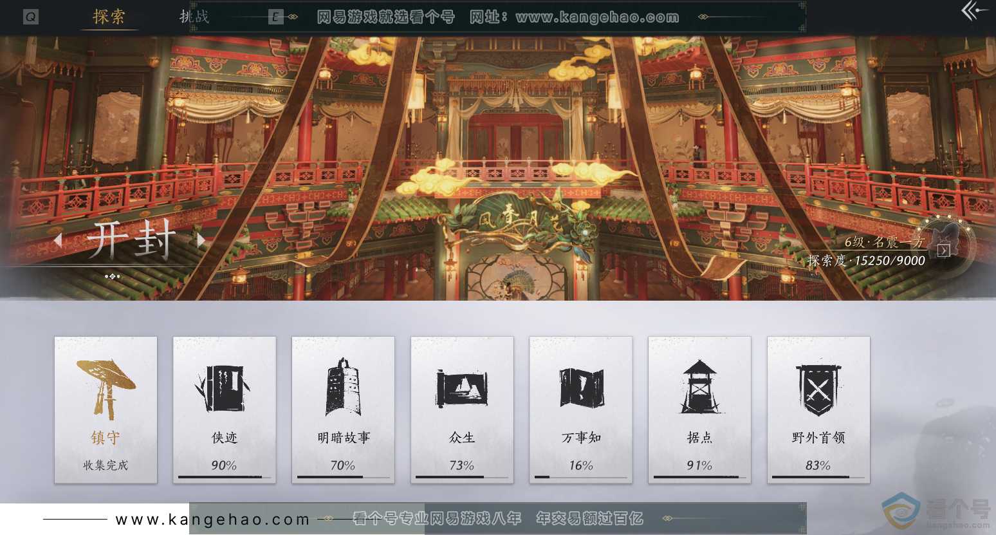Click the E key hint icon
This screenshot has width=996, height=535.
point(275,17)
